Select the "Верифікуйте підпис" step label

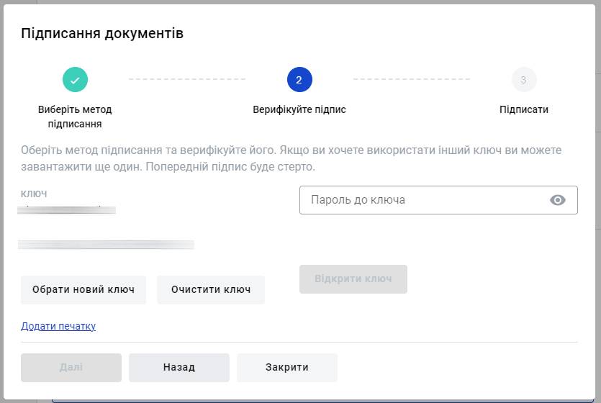tap(299, 110)
